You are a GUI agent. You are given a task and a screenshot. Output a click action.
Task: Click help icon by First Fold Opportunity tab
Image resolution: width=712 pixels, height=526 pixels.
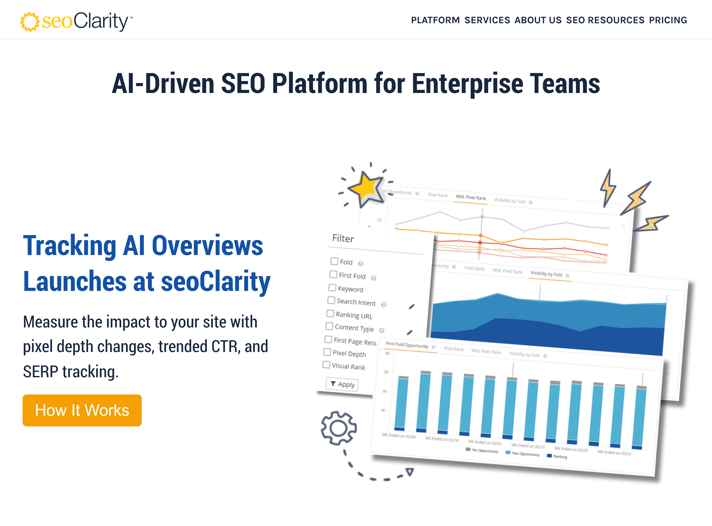click(433, 347)
